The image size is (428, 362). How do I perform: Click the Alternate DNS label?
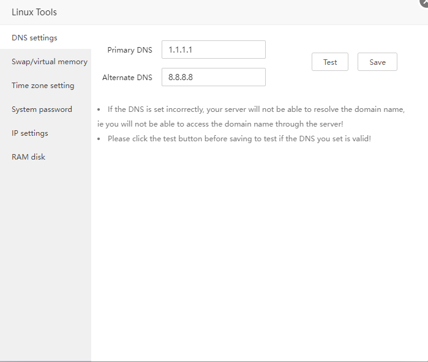pos(127,78)
